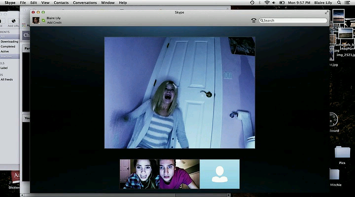Click the Add Credit link

54,23
